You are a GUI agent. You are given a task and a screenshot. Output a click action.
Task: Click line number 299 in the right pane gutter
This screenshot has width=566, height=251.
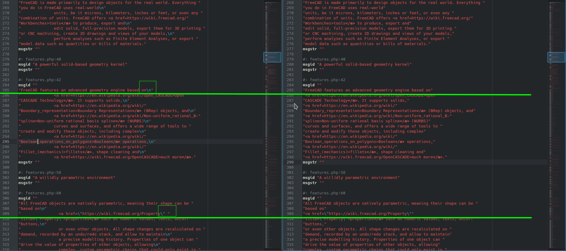pyautogui.click(x=290, y=162)
